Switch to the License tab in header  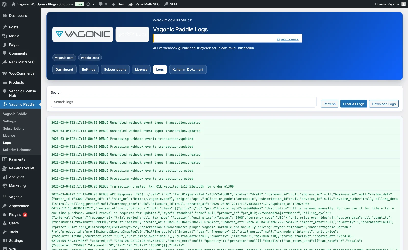coord(141,69)
